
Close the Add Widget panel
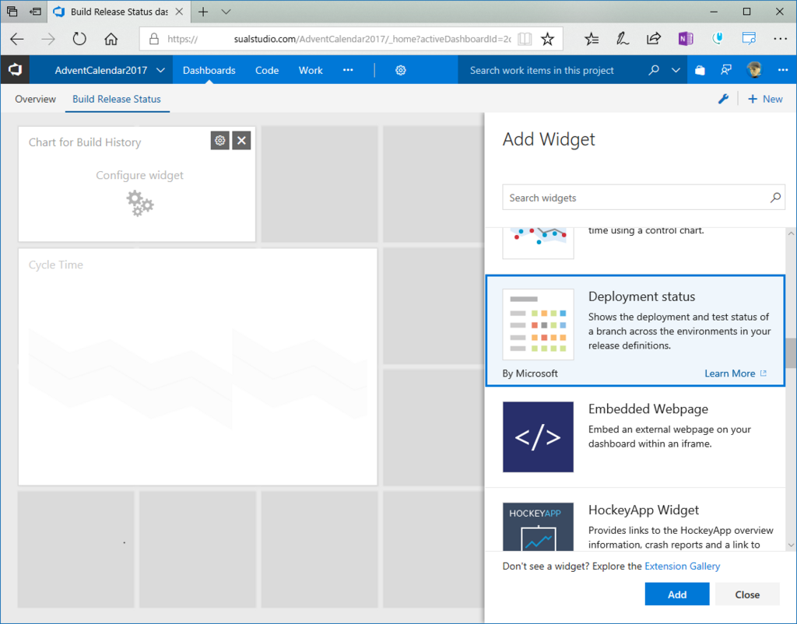747,594
